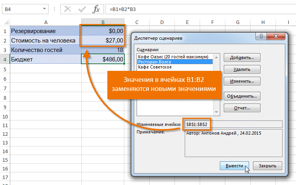Select scenario 'Ресторан Волга'
Image resolution: width=296 pixels, height=185 pixels.
pyautogui.click(x=175, y=62)
